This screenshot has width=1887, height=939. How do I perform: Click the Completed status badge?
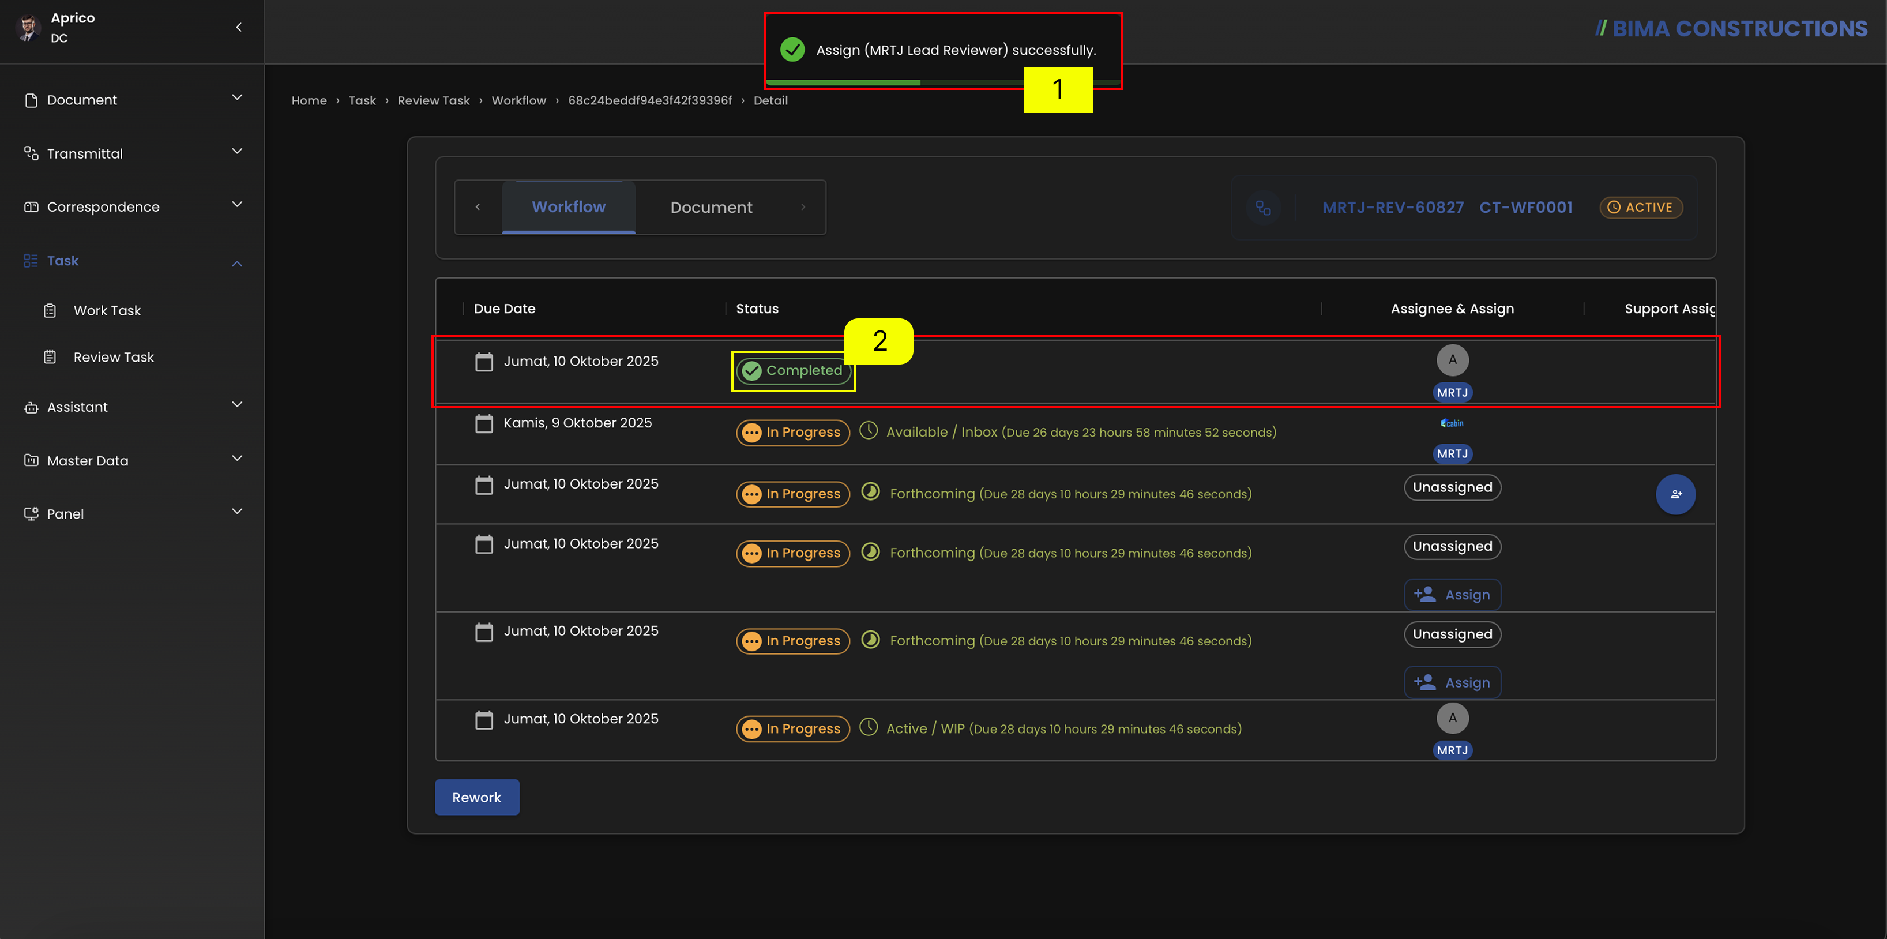(x=794, y=371)
